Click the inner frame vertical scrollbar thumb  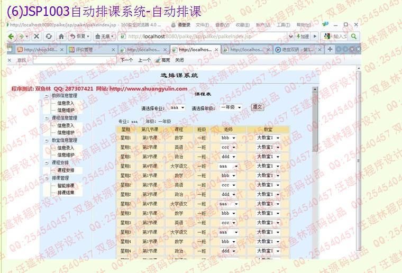(x=315, y=122)
